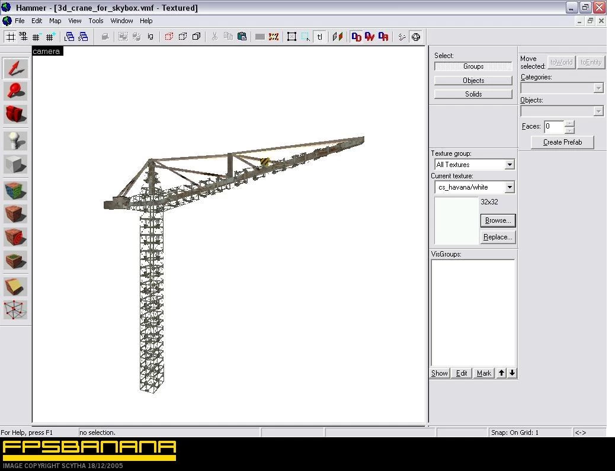615x471 pixels.
Task: Click the Ungroup toolbar icon
Action: pos(137,37)
